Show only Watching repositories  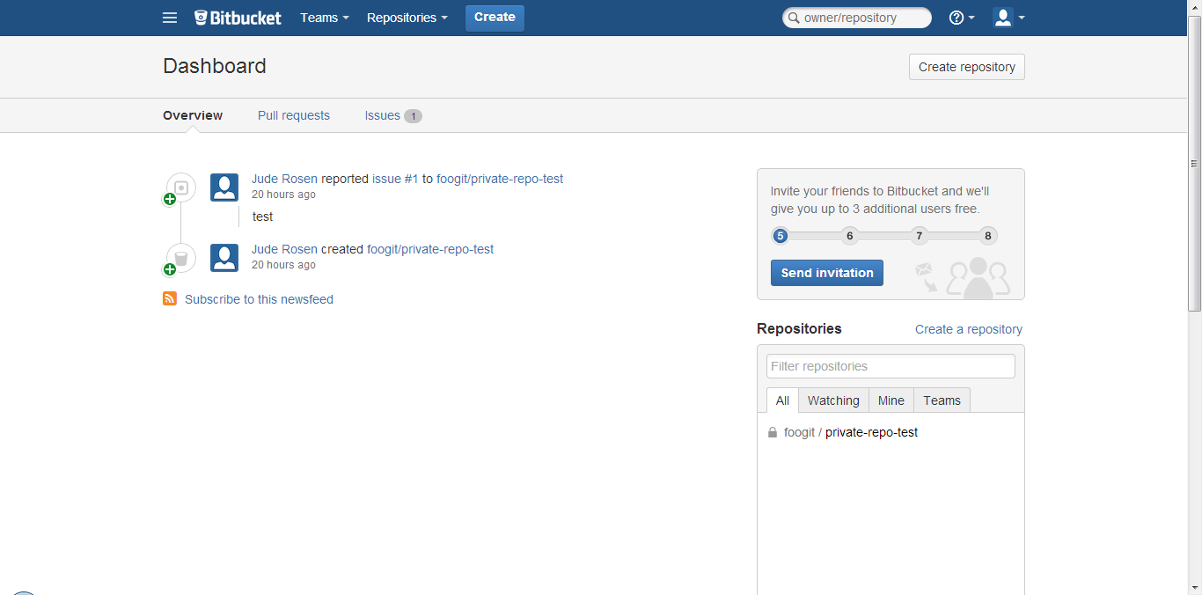[x=833, y=400]
